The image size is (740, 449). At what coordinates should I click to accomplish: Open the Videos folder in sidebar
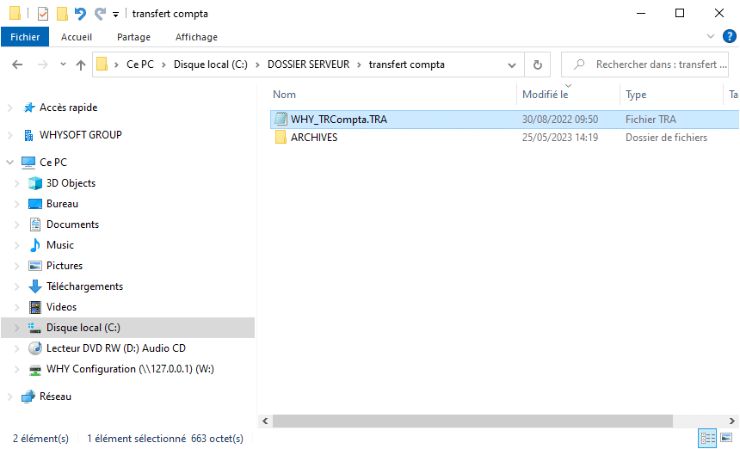click(61, 307)
